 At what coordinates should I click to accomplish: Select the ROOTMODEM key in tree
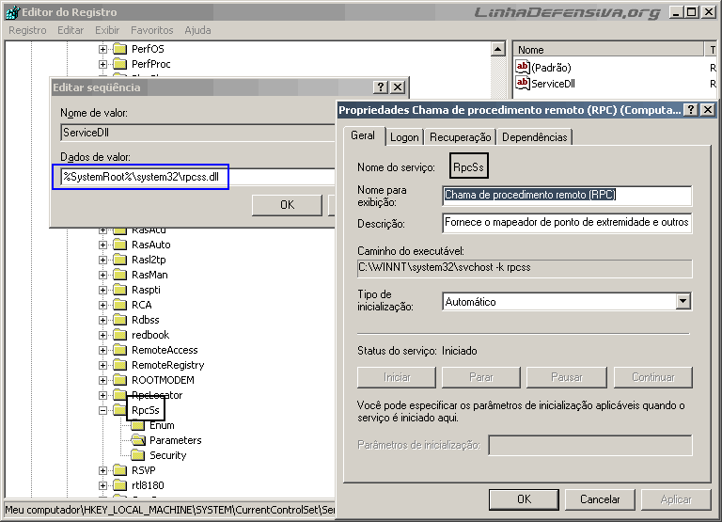[163, 380]
